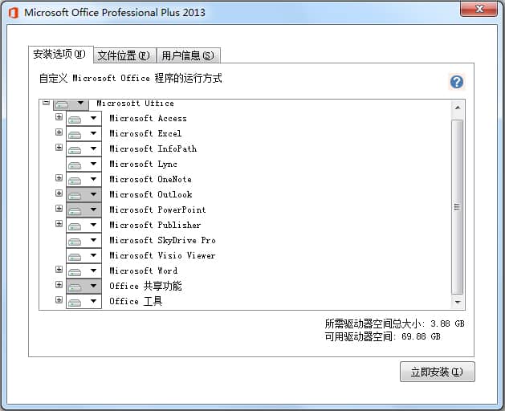Click the drive icon beside Microsoft SkyDrive Pro
Screen dimensions: 505x411
coord(75,241)
